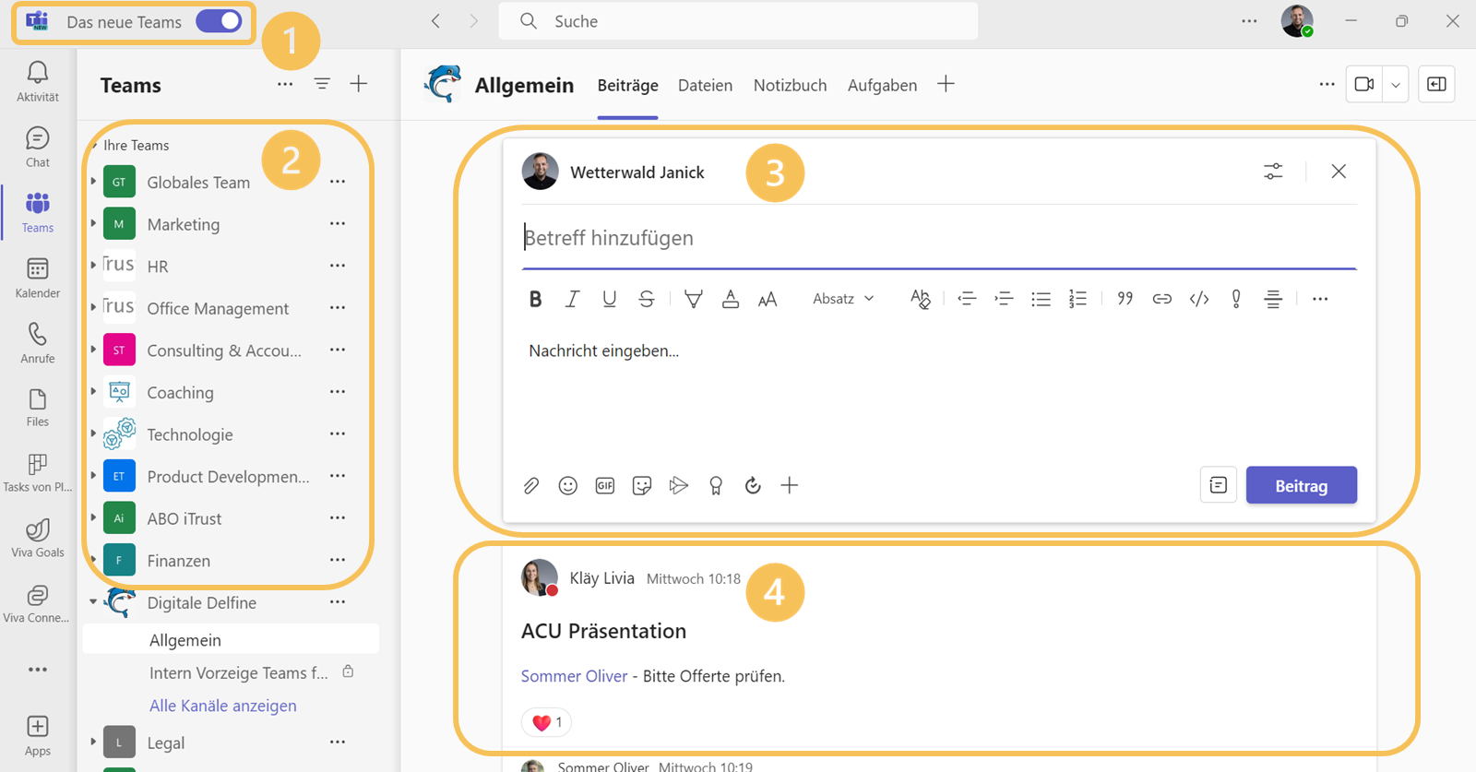Open Kalender in the sidebar

pyautogui.click(x=38, y=278)
